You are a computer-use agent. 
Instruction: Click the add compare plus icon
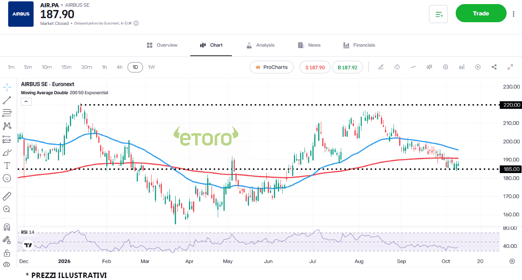[x=478, y=67]
